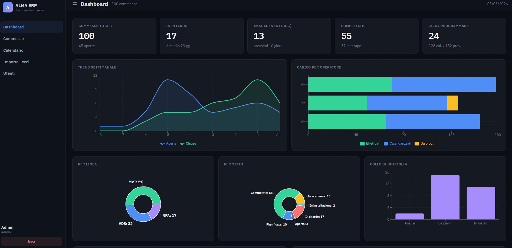512x248 pixels.
Task: Click YK's yellow Da progr. segment
Action: (452, 103)
